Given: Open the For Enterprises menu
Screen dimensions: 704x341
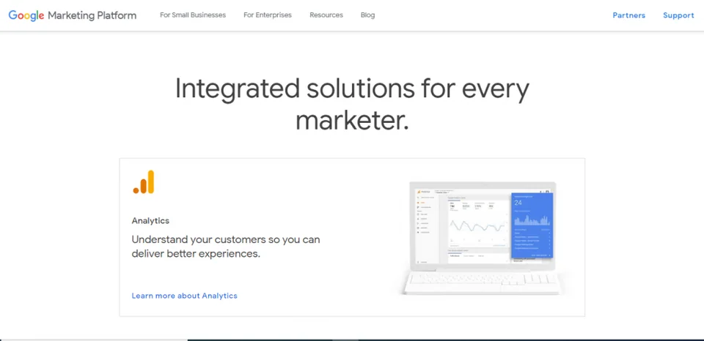Looking at the screenshot, I should tap(268, 15).
